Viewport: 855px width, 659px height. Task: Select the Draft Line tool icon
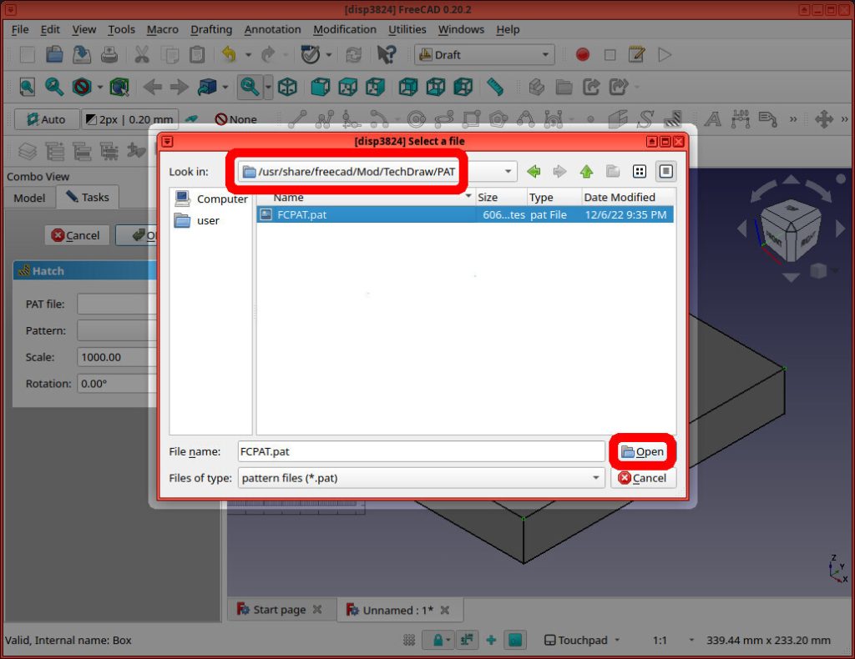click(x=298, y=118)
